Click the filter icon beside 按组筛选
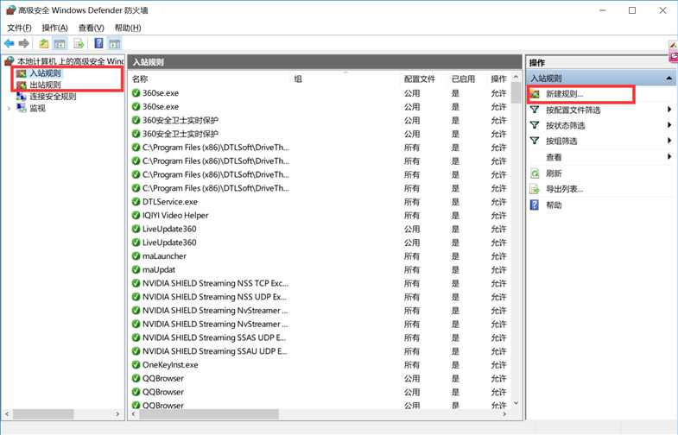678x435 pixels. (x=535, y=141)
